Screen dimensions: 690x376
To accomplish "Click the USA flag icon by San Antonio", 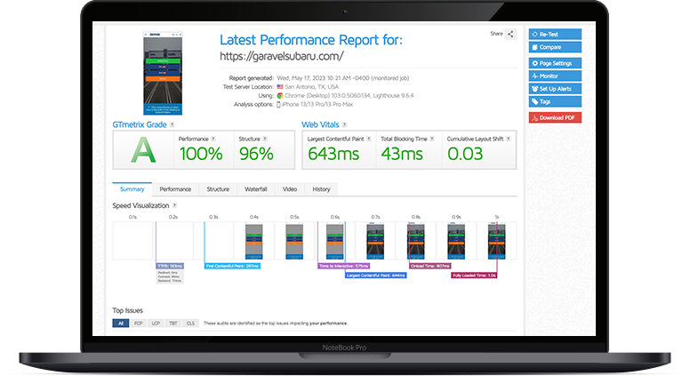I will pyautogui.click(x=280, y=86).
